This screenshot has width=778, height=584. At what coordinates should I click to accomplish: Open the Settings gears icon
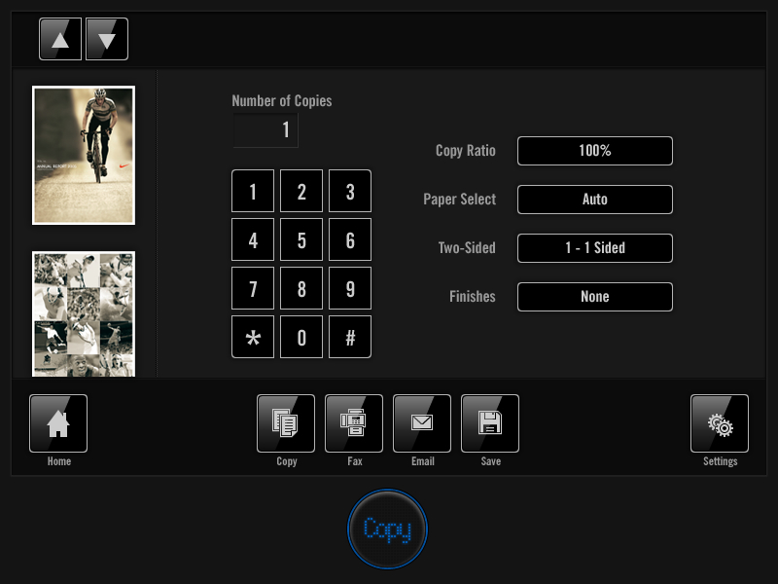[720, 423]
